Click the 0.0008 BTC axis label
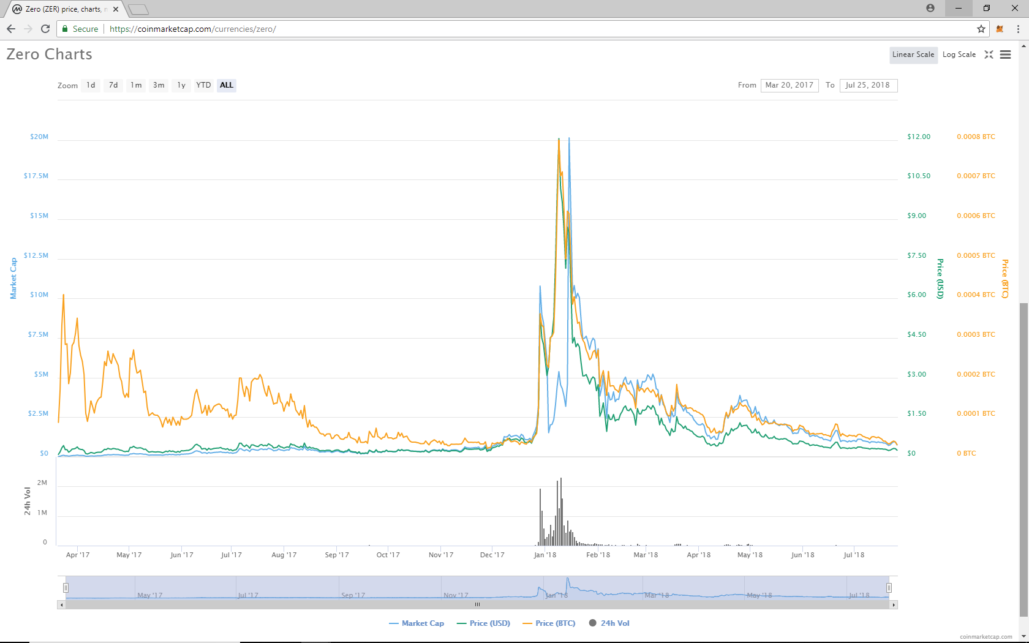The width and height of the screenshot is (1029, 643). point(976,137)
